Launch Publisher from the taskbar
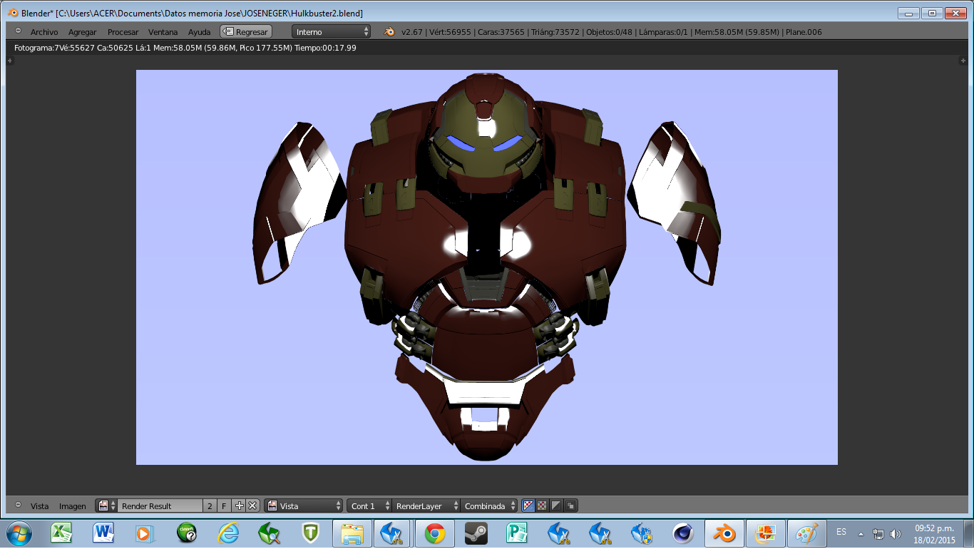 516,533
